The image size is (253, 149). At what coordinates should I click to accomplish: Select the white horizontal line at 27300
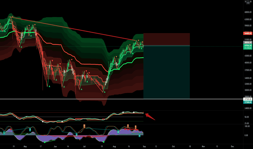[x=122, y=99]
